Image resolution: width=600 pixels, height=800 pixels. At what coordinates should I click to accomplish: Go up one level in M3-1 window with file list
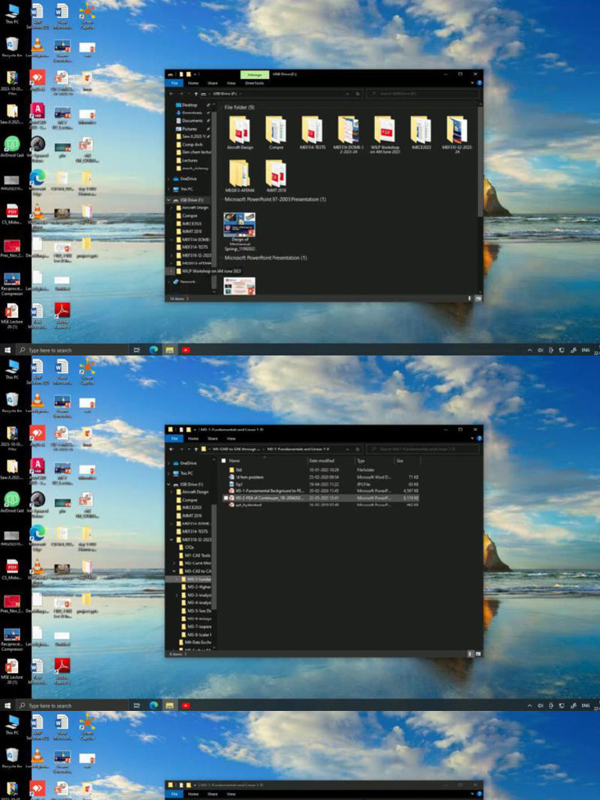pyautogui.click(x=196, y=449)
